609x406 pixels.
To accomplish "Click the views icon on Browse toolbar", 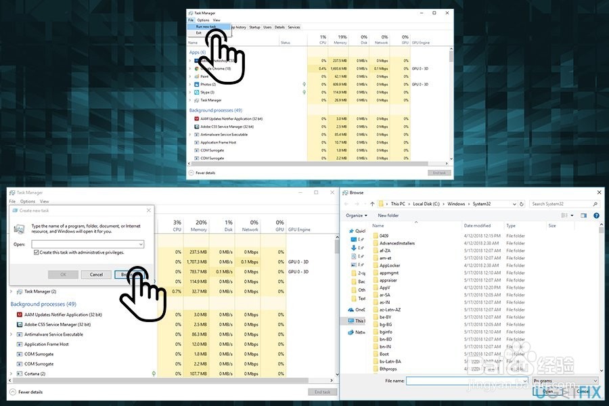I will 566,215.
